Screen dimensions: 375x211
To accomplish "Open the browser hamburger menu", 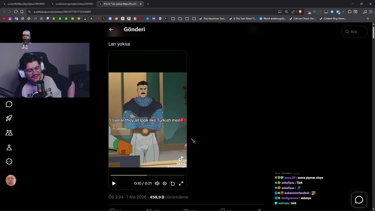I will tap(370, 12).
